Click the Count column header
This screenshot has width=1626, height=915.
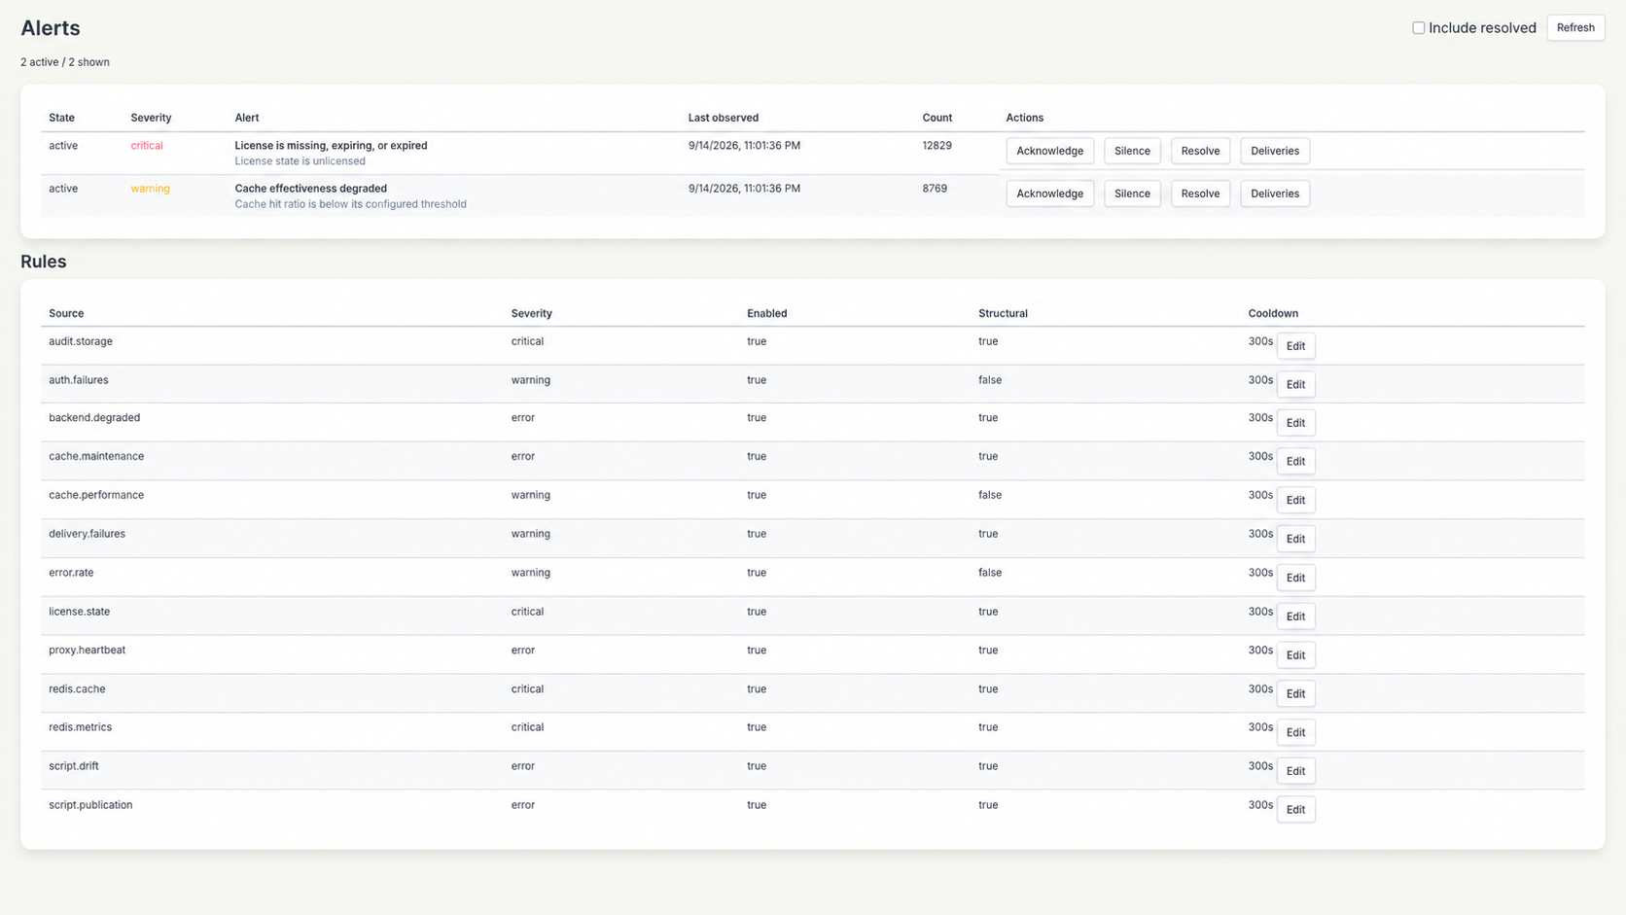[x=937, y=118]
